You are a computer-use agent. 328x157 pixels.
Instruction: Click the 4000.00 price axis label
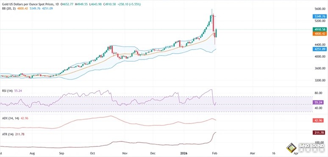(x=320, y=57)
